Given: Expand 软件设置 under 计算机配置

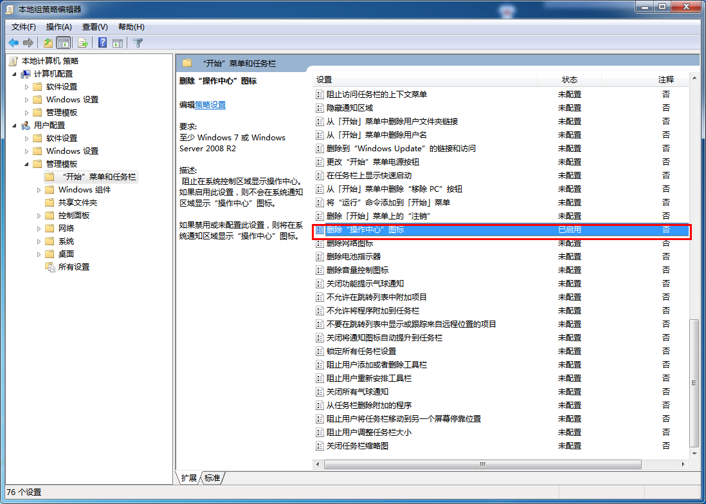Looking at the screenshot, I should pos(26,86).
